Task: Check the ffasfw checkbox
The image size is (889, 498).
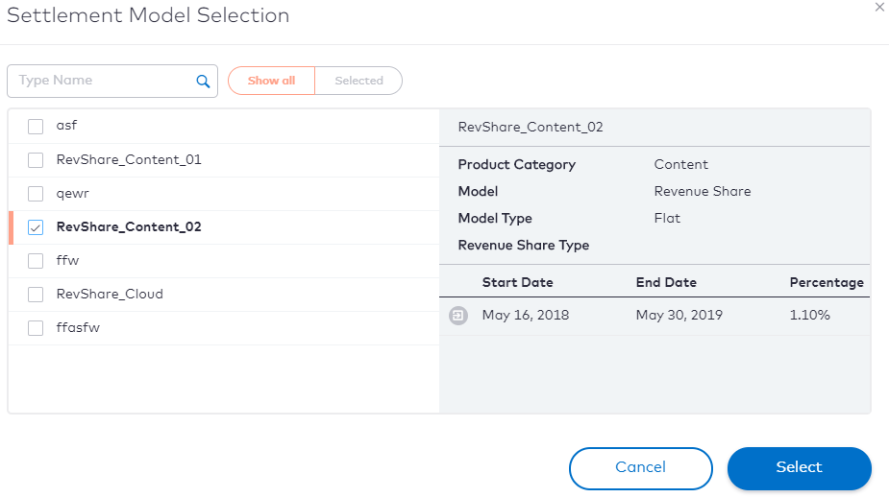Action: 36,328
